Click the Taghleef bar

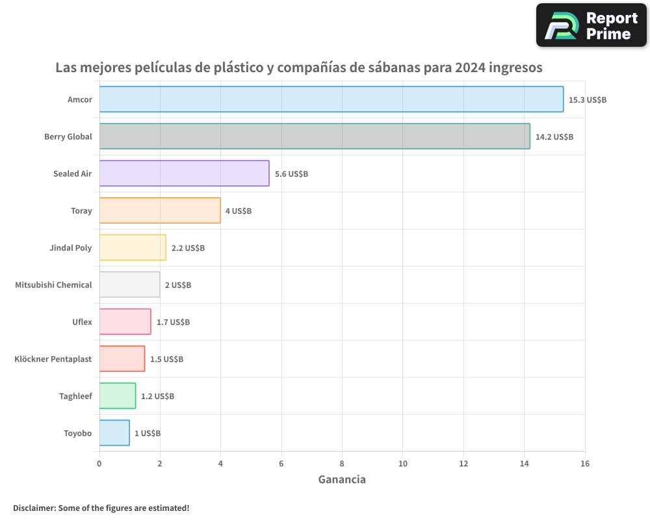[117, 396]
